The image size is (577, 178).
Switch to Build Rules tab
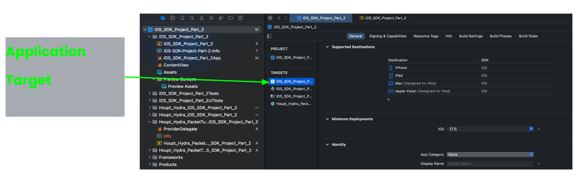click(528, 36)
